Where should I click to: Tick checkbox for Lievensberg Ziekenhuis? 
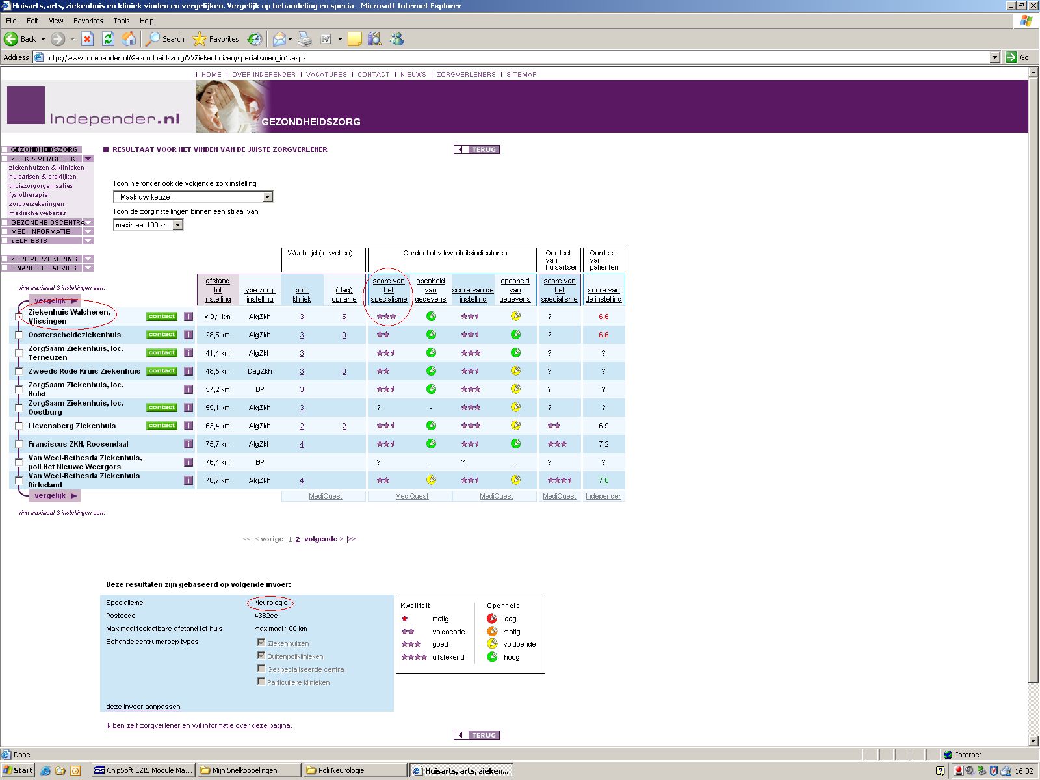tap(19, 426)
